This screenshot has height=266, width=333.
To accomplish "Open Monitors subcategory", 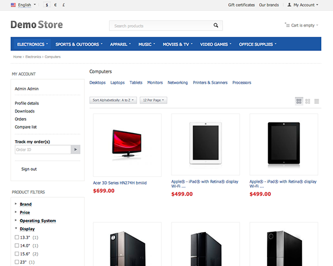I will click(155, 83).
